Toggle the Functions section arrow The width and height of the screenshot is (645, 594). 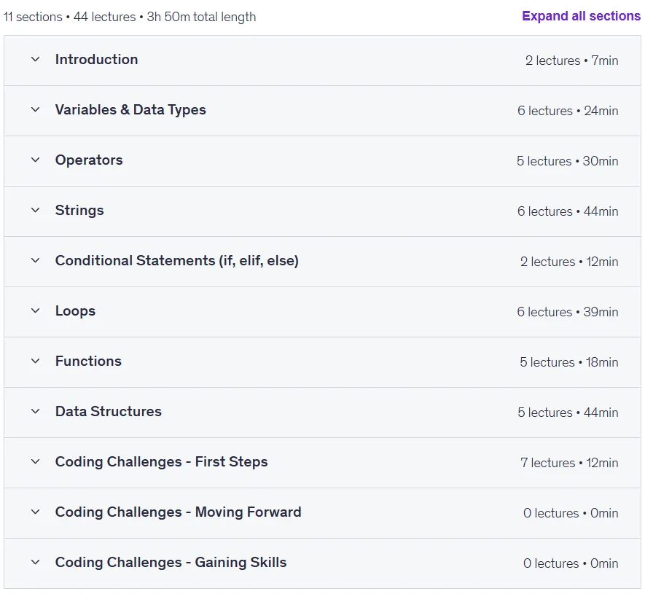[x=36, y=362]
